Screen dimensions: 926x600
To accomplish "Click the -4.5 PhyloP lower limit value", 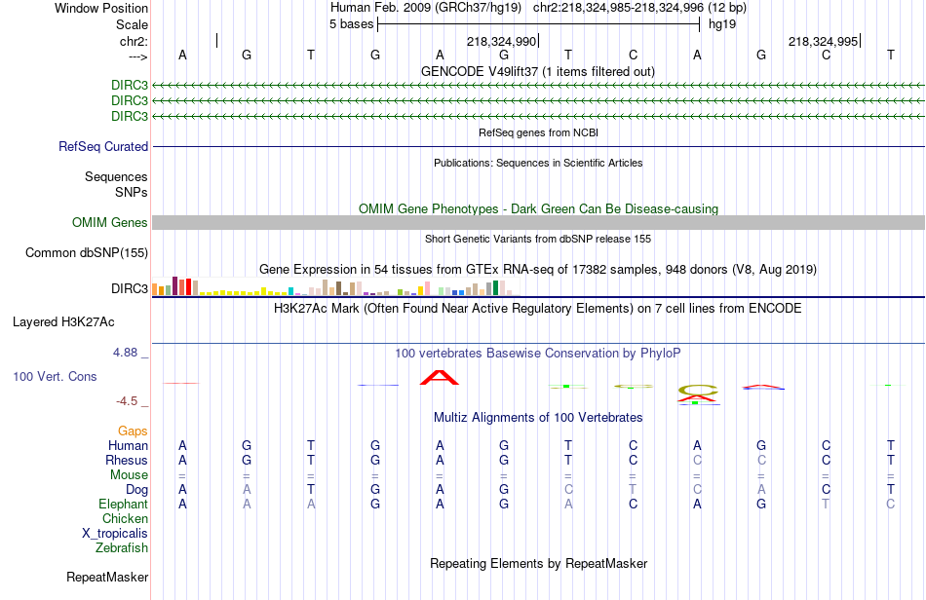I will [127, 401].
